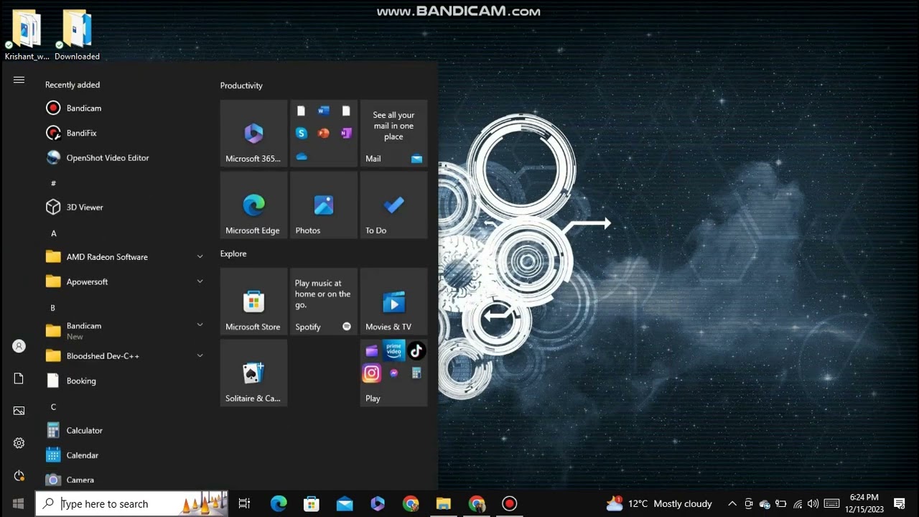
Task: Expand AMD Radeon Software folder
Action: 126,257
